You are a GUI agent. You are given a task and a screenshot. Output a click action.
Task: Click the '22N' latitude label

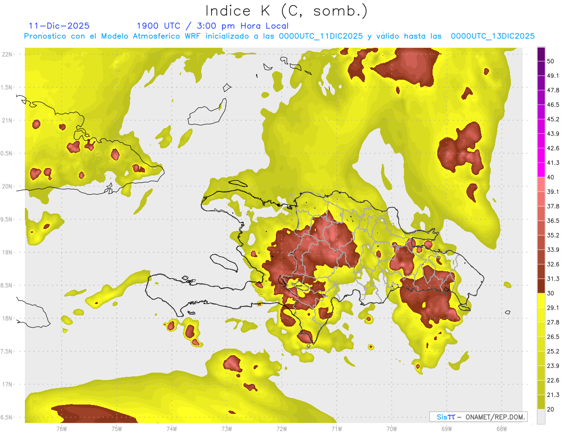(8, 54)
